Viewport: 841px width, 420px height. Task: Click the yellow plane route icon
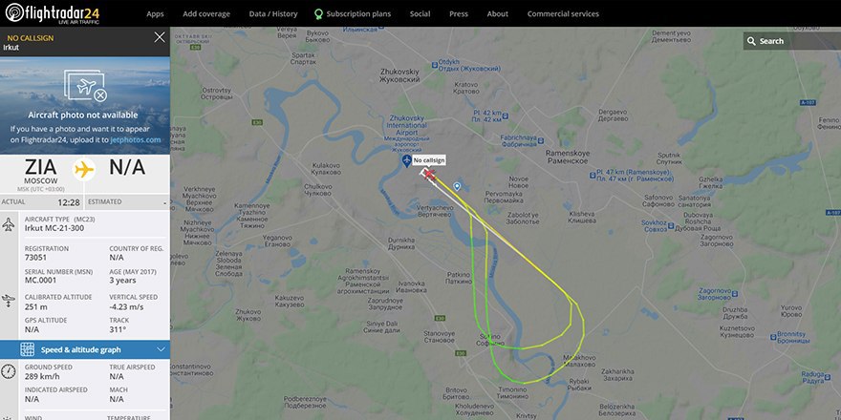click(x=84, y=169)
